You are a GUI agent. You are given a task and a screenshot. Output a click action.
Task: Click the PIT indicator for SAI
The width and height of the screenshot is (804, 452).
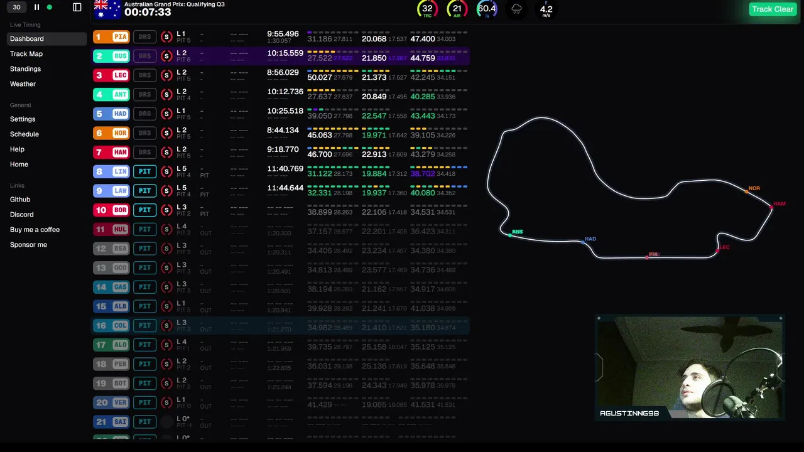click(144, 422)
